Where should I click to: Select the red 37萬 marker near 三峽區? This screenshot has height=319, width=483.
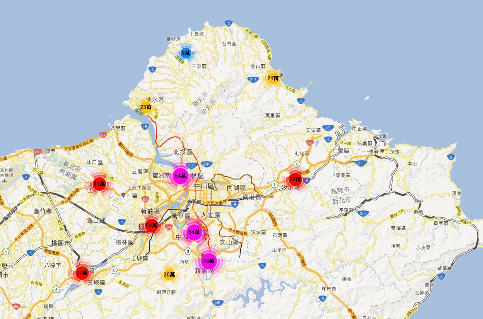click(82, 273)
